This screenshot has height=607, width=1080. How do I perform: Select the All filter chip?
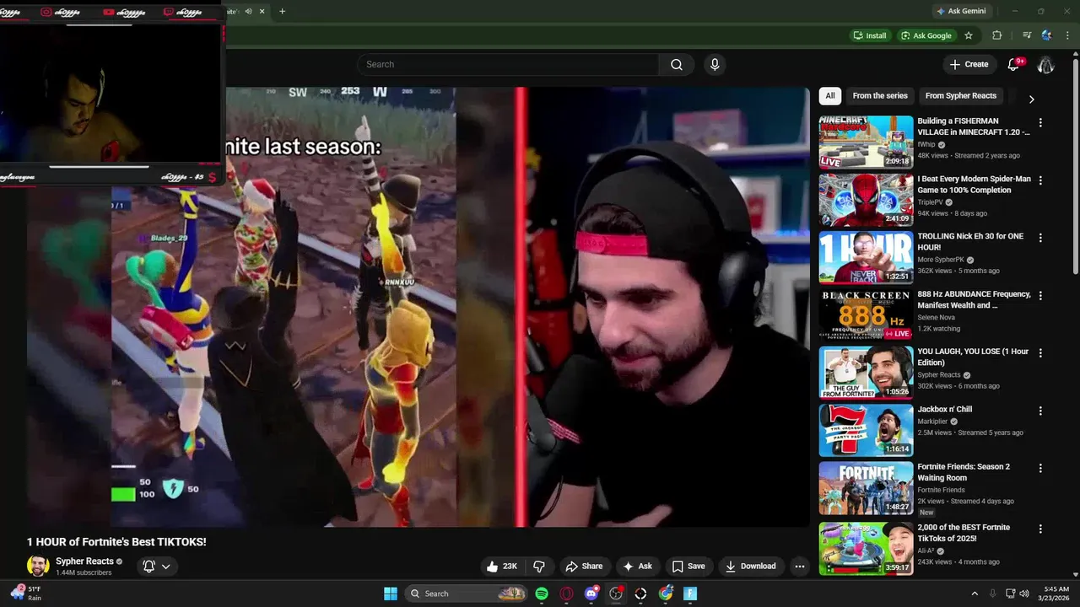point(830,96)
